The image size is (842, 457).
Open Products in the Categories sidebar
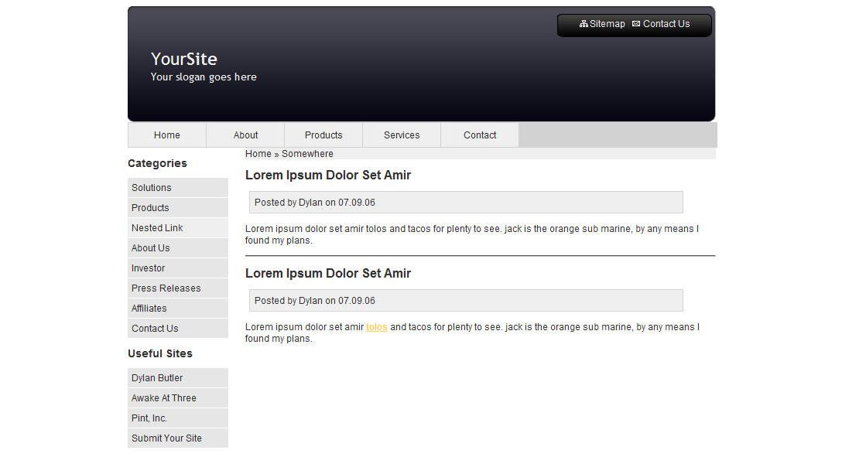178,207
